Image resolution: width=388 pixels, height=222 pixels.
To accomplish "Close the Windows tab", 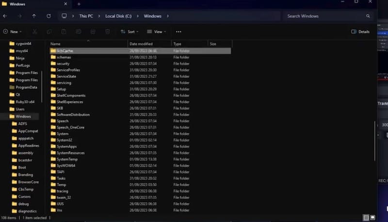I will 65,4.
